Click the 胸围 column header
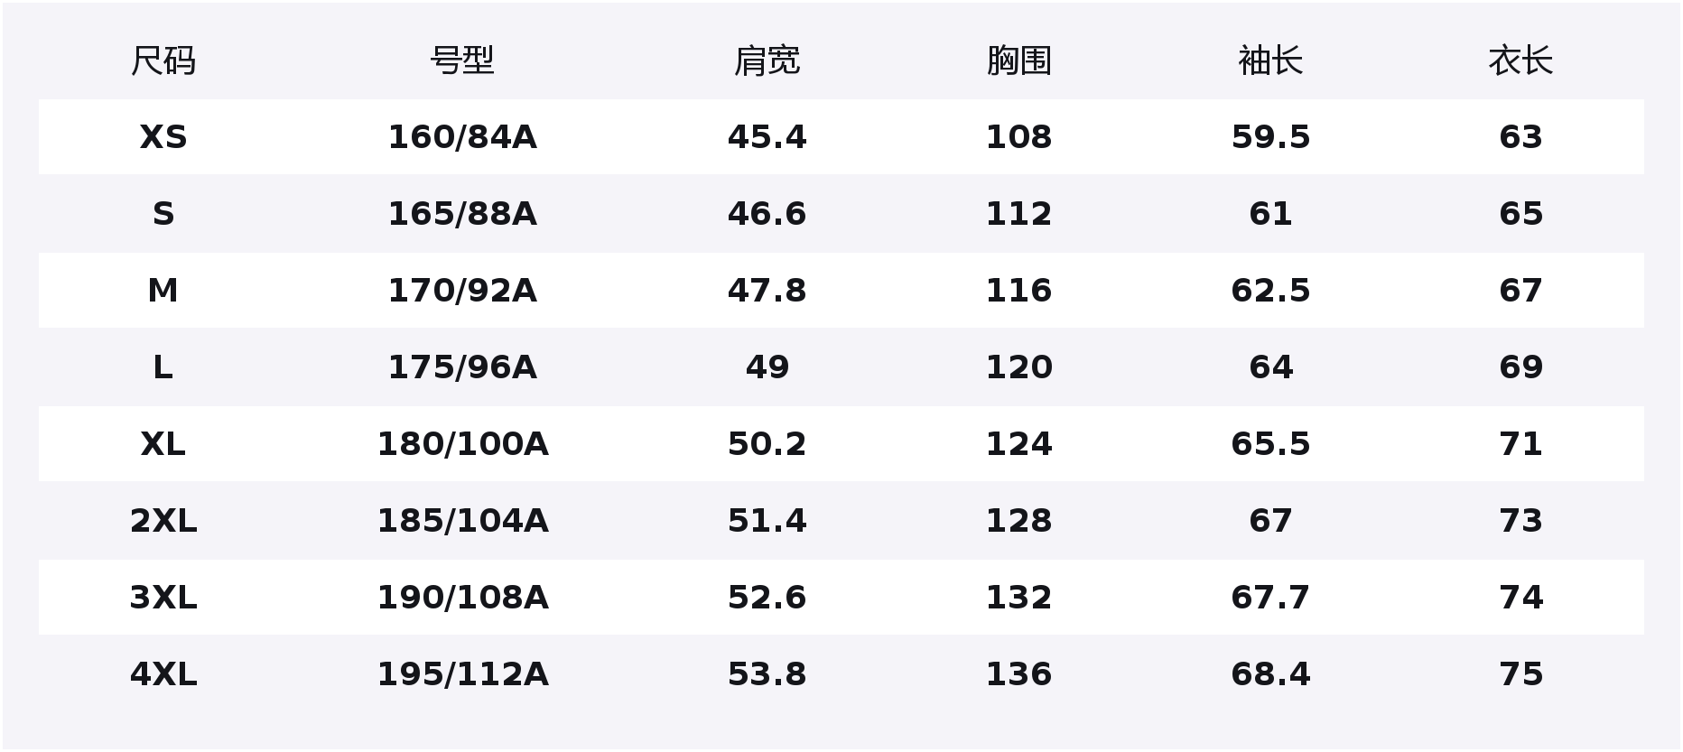 pos(1018,61)
